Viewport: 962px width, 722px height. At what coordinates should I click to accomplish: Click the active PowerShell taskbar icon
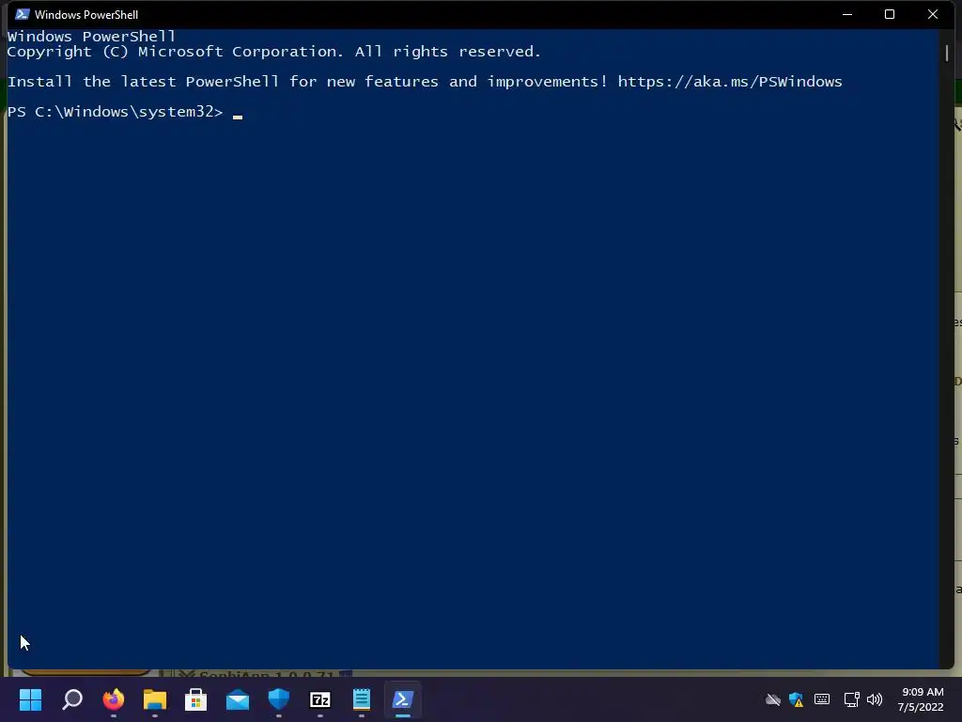coord(402,699)
